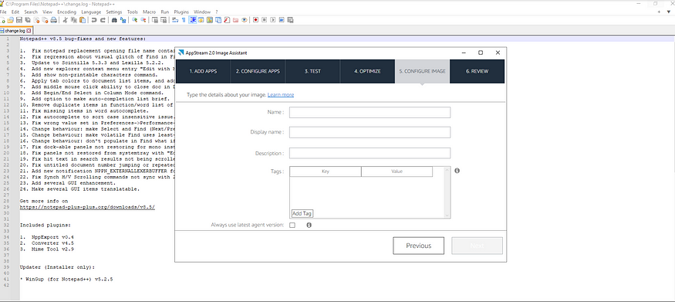Open the ? help menu
675x302 pixels.
click(x=217, y=12)
